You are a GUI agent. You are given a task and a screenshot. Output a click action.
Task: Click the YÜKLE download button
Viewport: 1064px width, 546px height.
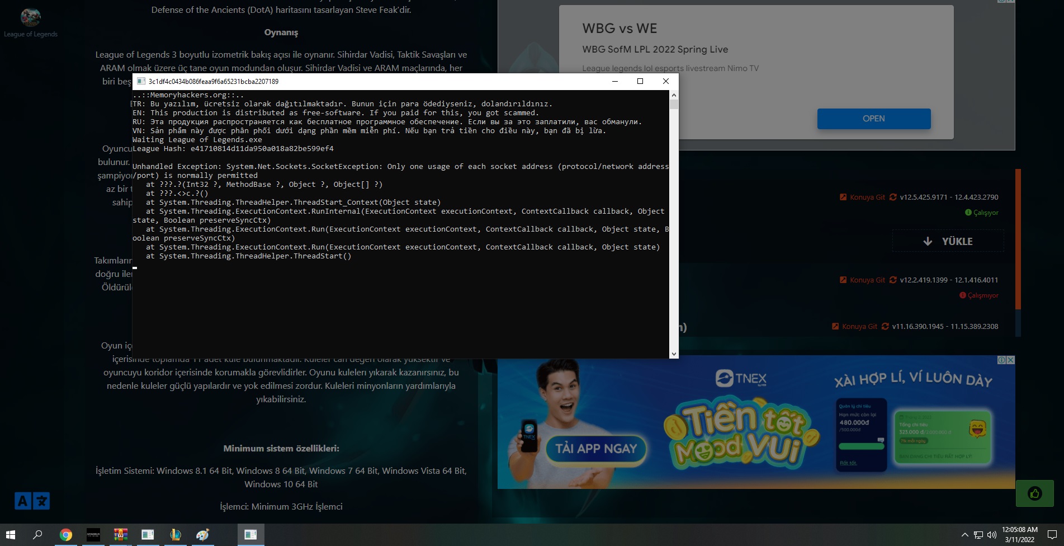coord(948,241)
